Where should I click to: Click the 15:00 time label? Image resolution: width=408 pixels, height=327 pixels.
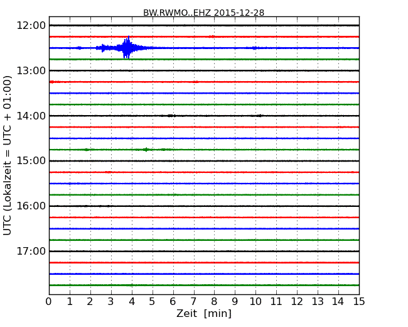(31, 161)
